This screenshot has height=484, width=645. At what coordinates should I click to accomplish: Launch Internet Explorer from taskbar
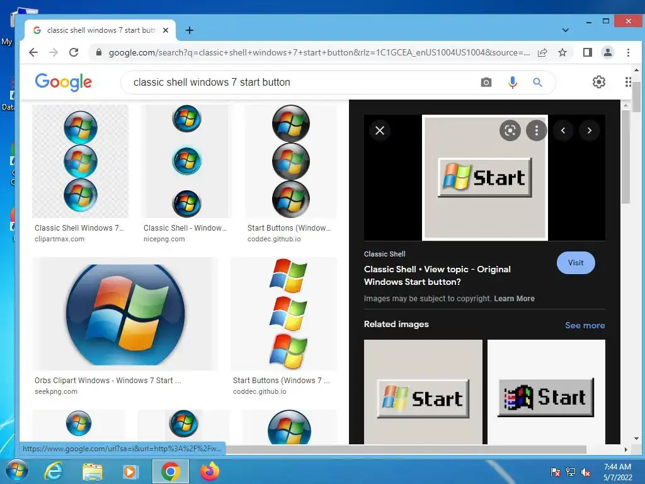(54, 471)
